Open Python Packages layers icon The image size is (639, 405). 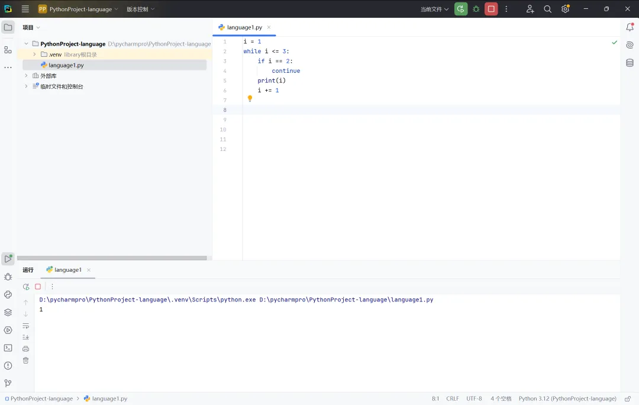coord(8,313)
